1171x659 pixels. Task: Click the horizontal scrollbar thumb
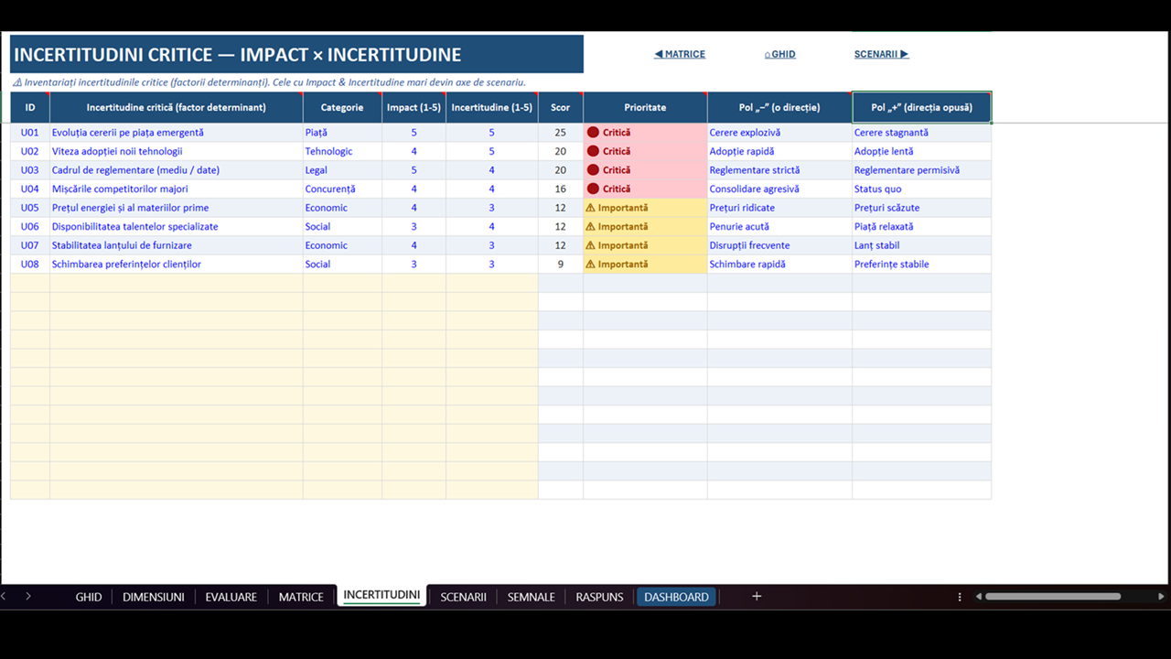point(1053,597)
